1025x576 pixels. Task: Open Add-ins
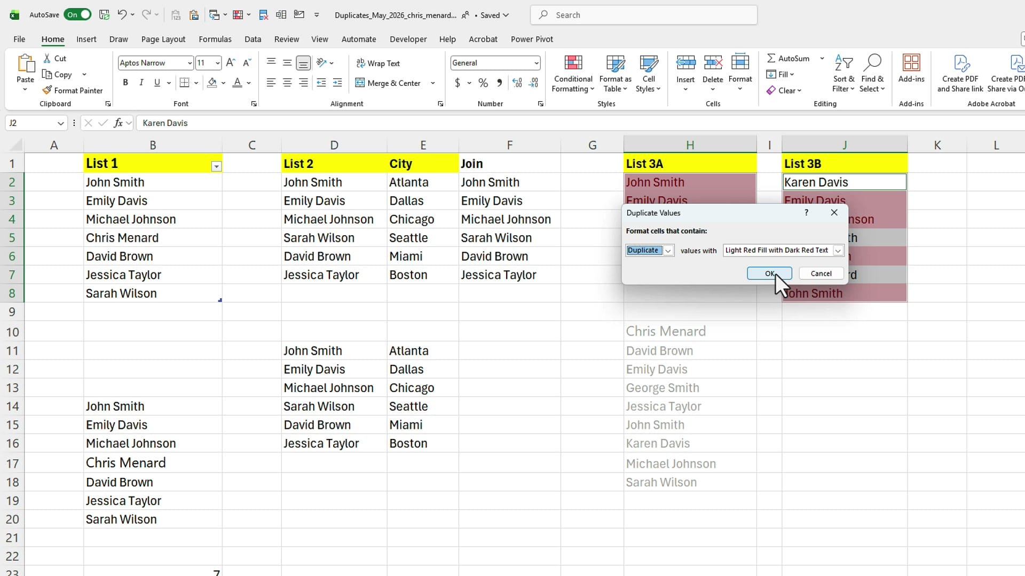coord(911,68)
